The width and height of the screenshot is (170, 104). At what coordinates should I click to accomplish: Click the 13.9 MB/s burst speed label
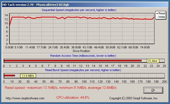pos(28,76)
